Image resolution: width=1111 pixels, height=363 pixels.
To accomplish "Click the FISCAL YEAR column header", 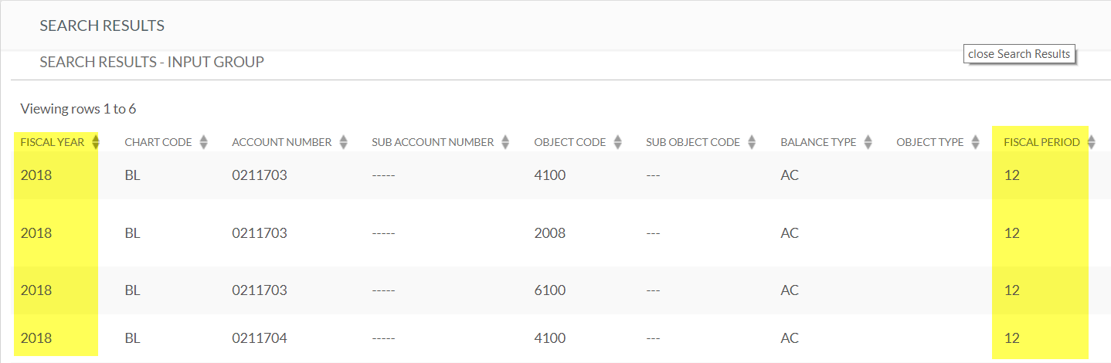I will click(53, 142).
